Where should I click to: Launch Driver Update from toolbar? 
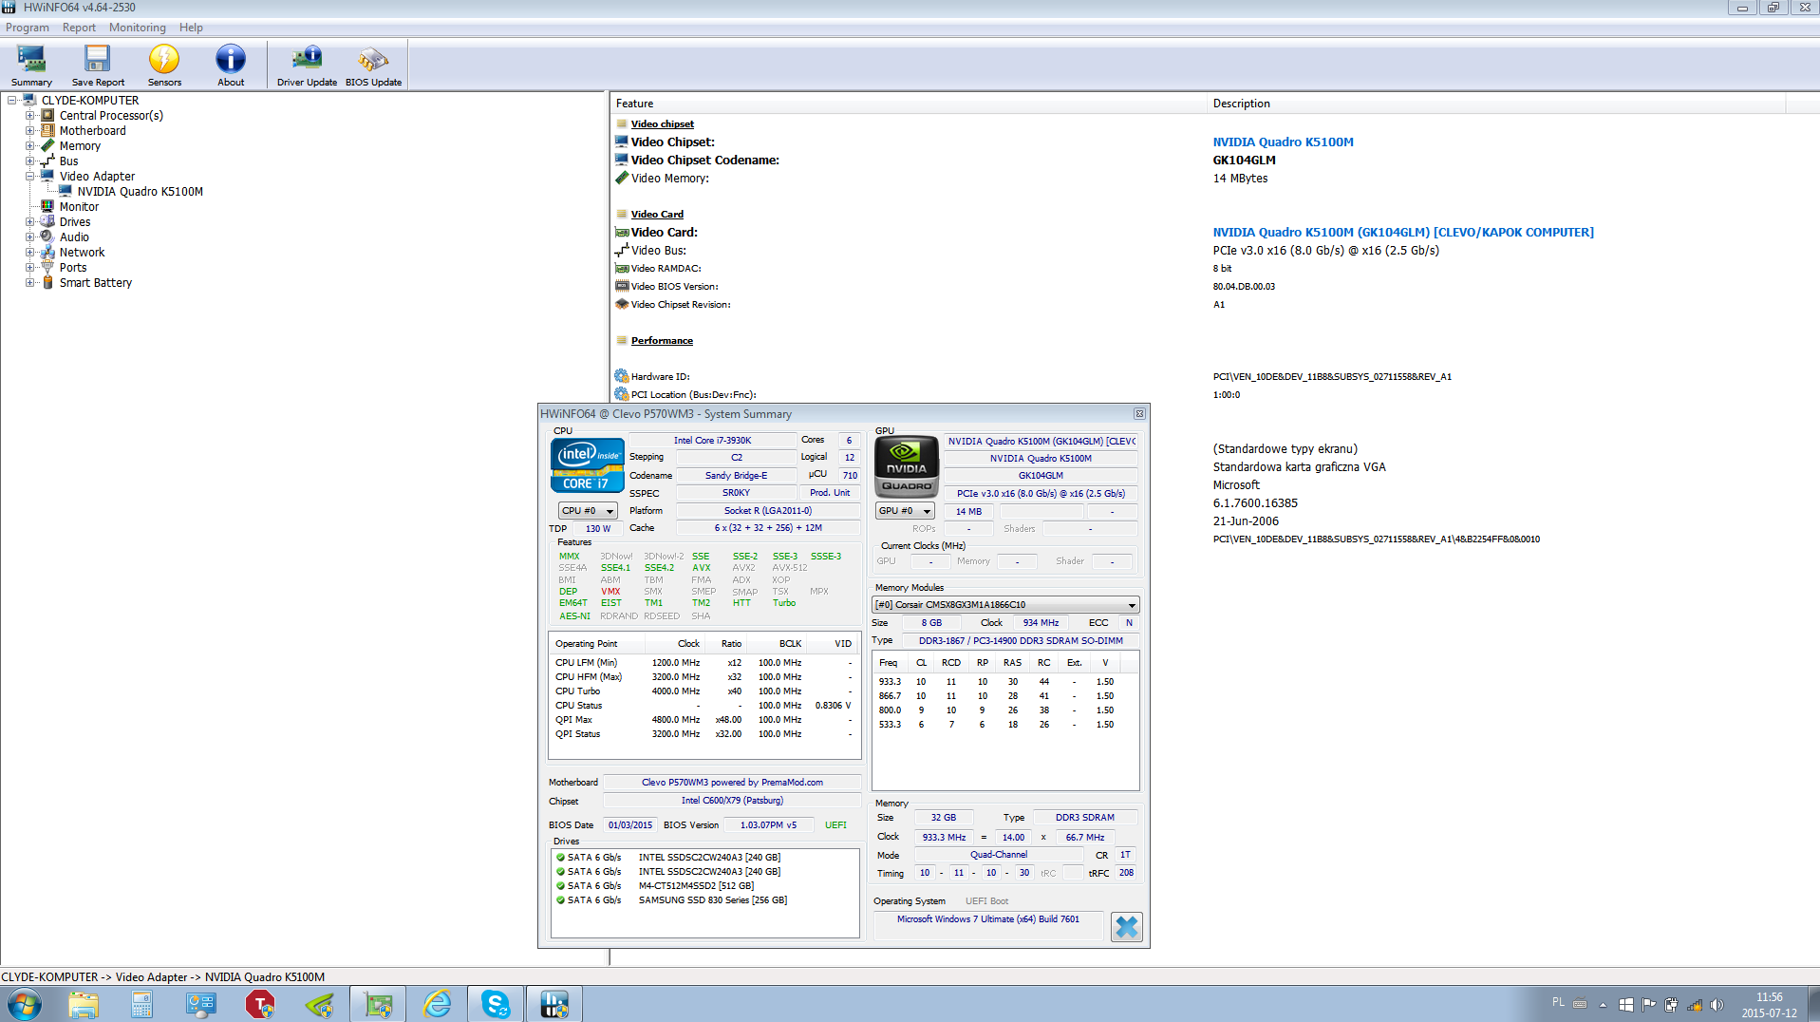(307, 66)
